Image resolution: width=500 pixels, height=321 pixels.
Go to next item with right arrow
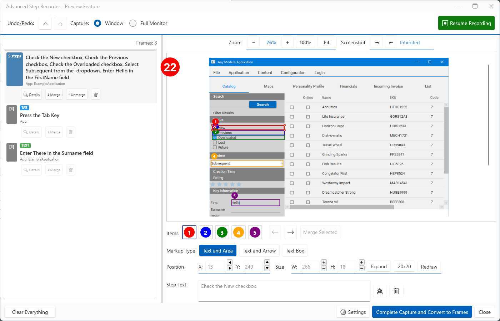point(291,232)
